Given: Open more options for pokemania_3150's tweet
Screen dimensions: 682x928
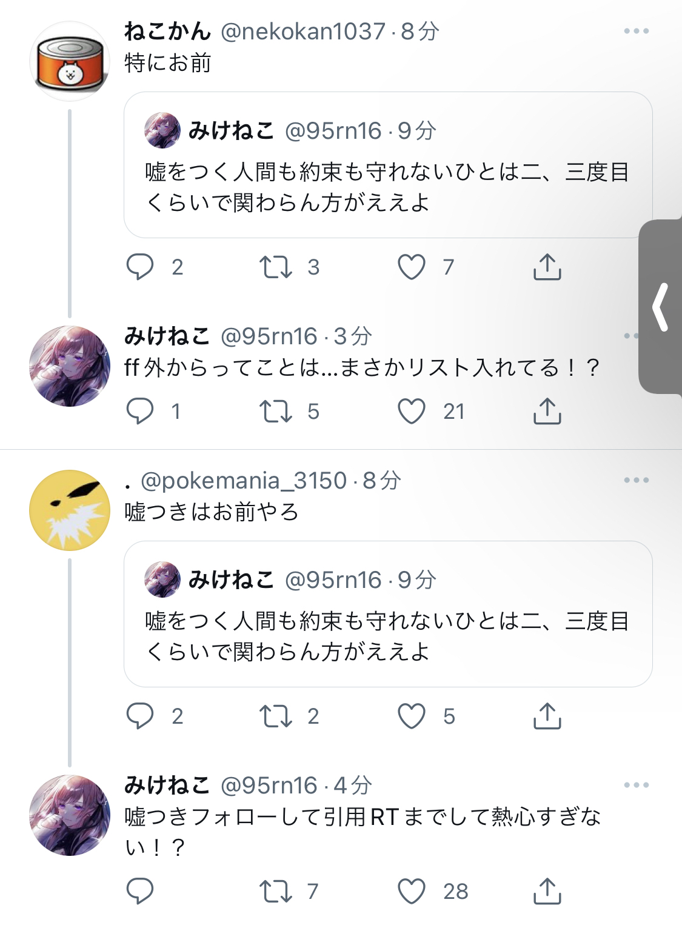Looking at the screenshot, I should (636, 480).
